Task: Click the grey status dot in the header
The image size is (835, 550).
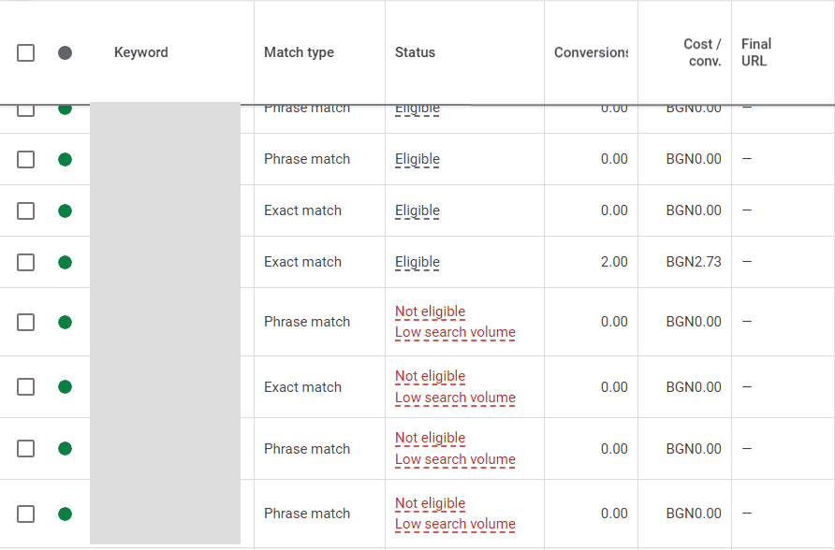Action: pyautogui.click(x=65, y=53)
